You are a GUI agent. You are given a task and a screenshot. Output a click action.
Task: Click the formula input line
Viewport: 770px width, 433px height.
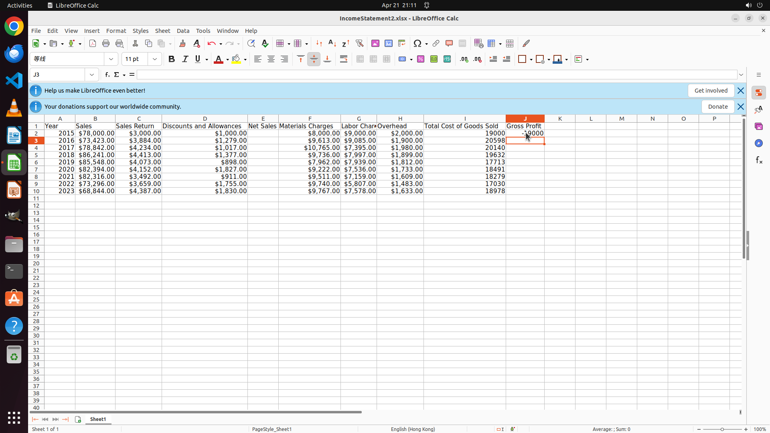click(x=436, y=75)
